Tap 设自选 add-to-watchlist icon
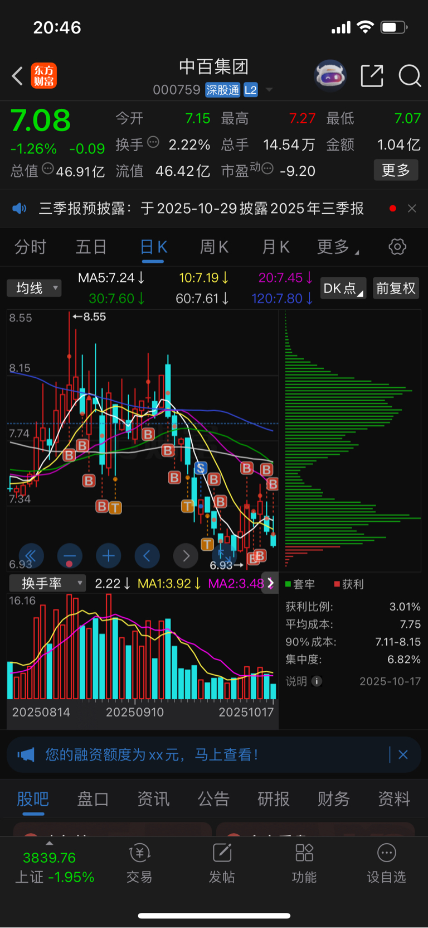The image size is (428, 928). pos(386,863)
